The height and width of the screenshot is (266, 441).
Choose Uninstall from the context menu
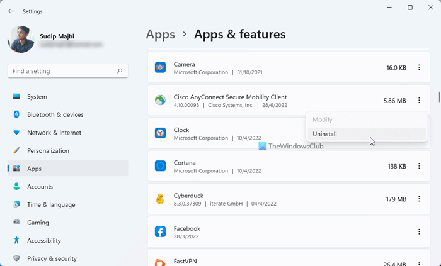coord(367,134)
